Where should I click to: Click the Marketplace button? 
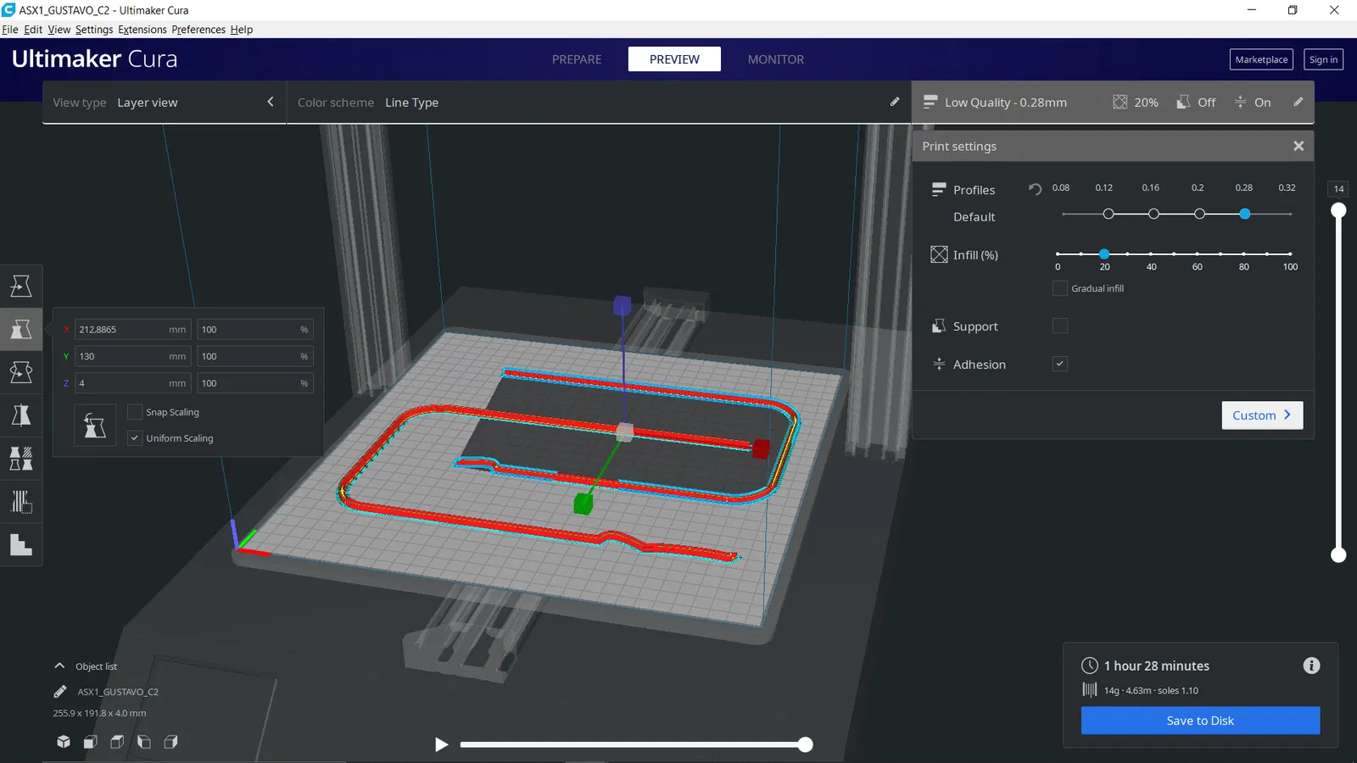tap(1261, 59)
